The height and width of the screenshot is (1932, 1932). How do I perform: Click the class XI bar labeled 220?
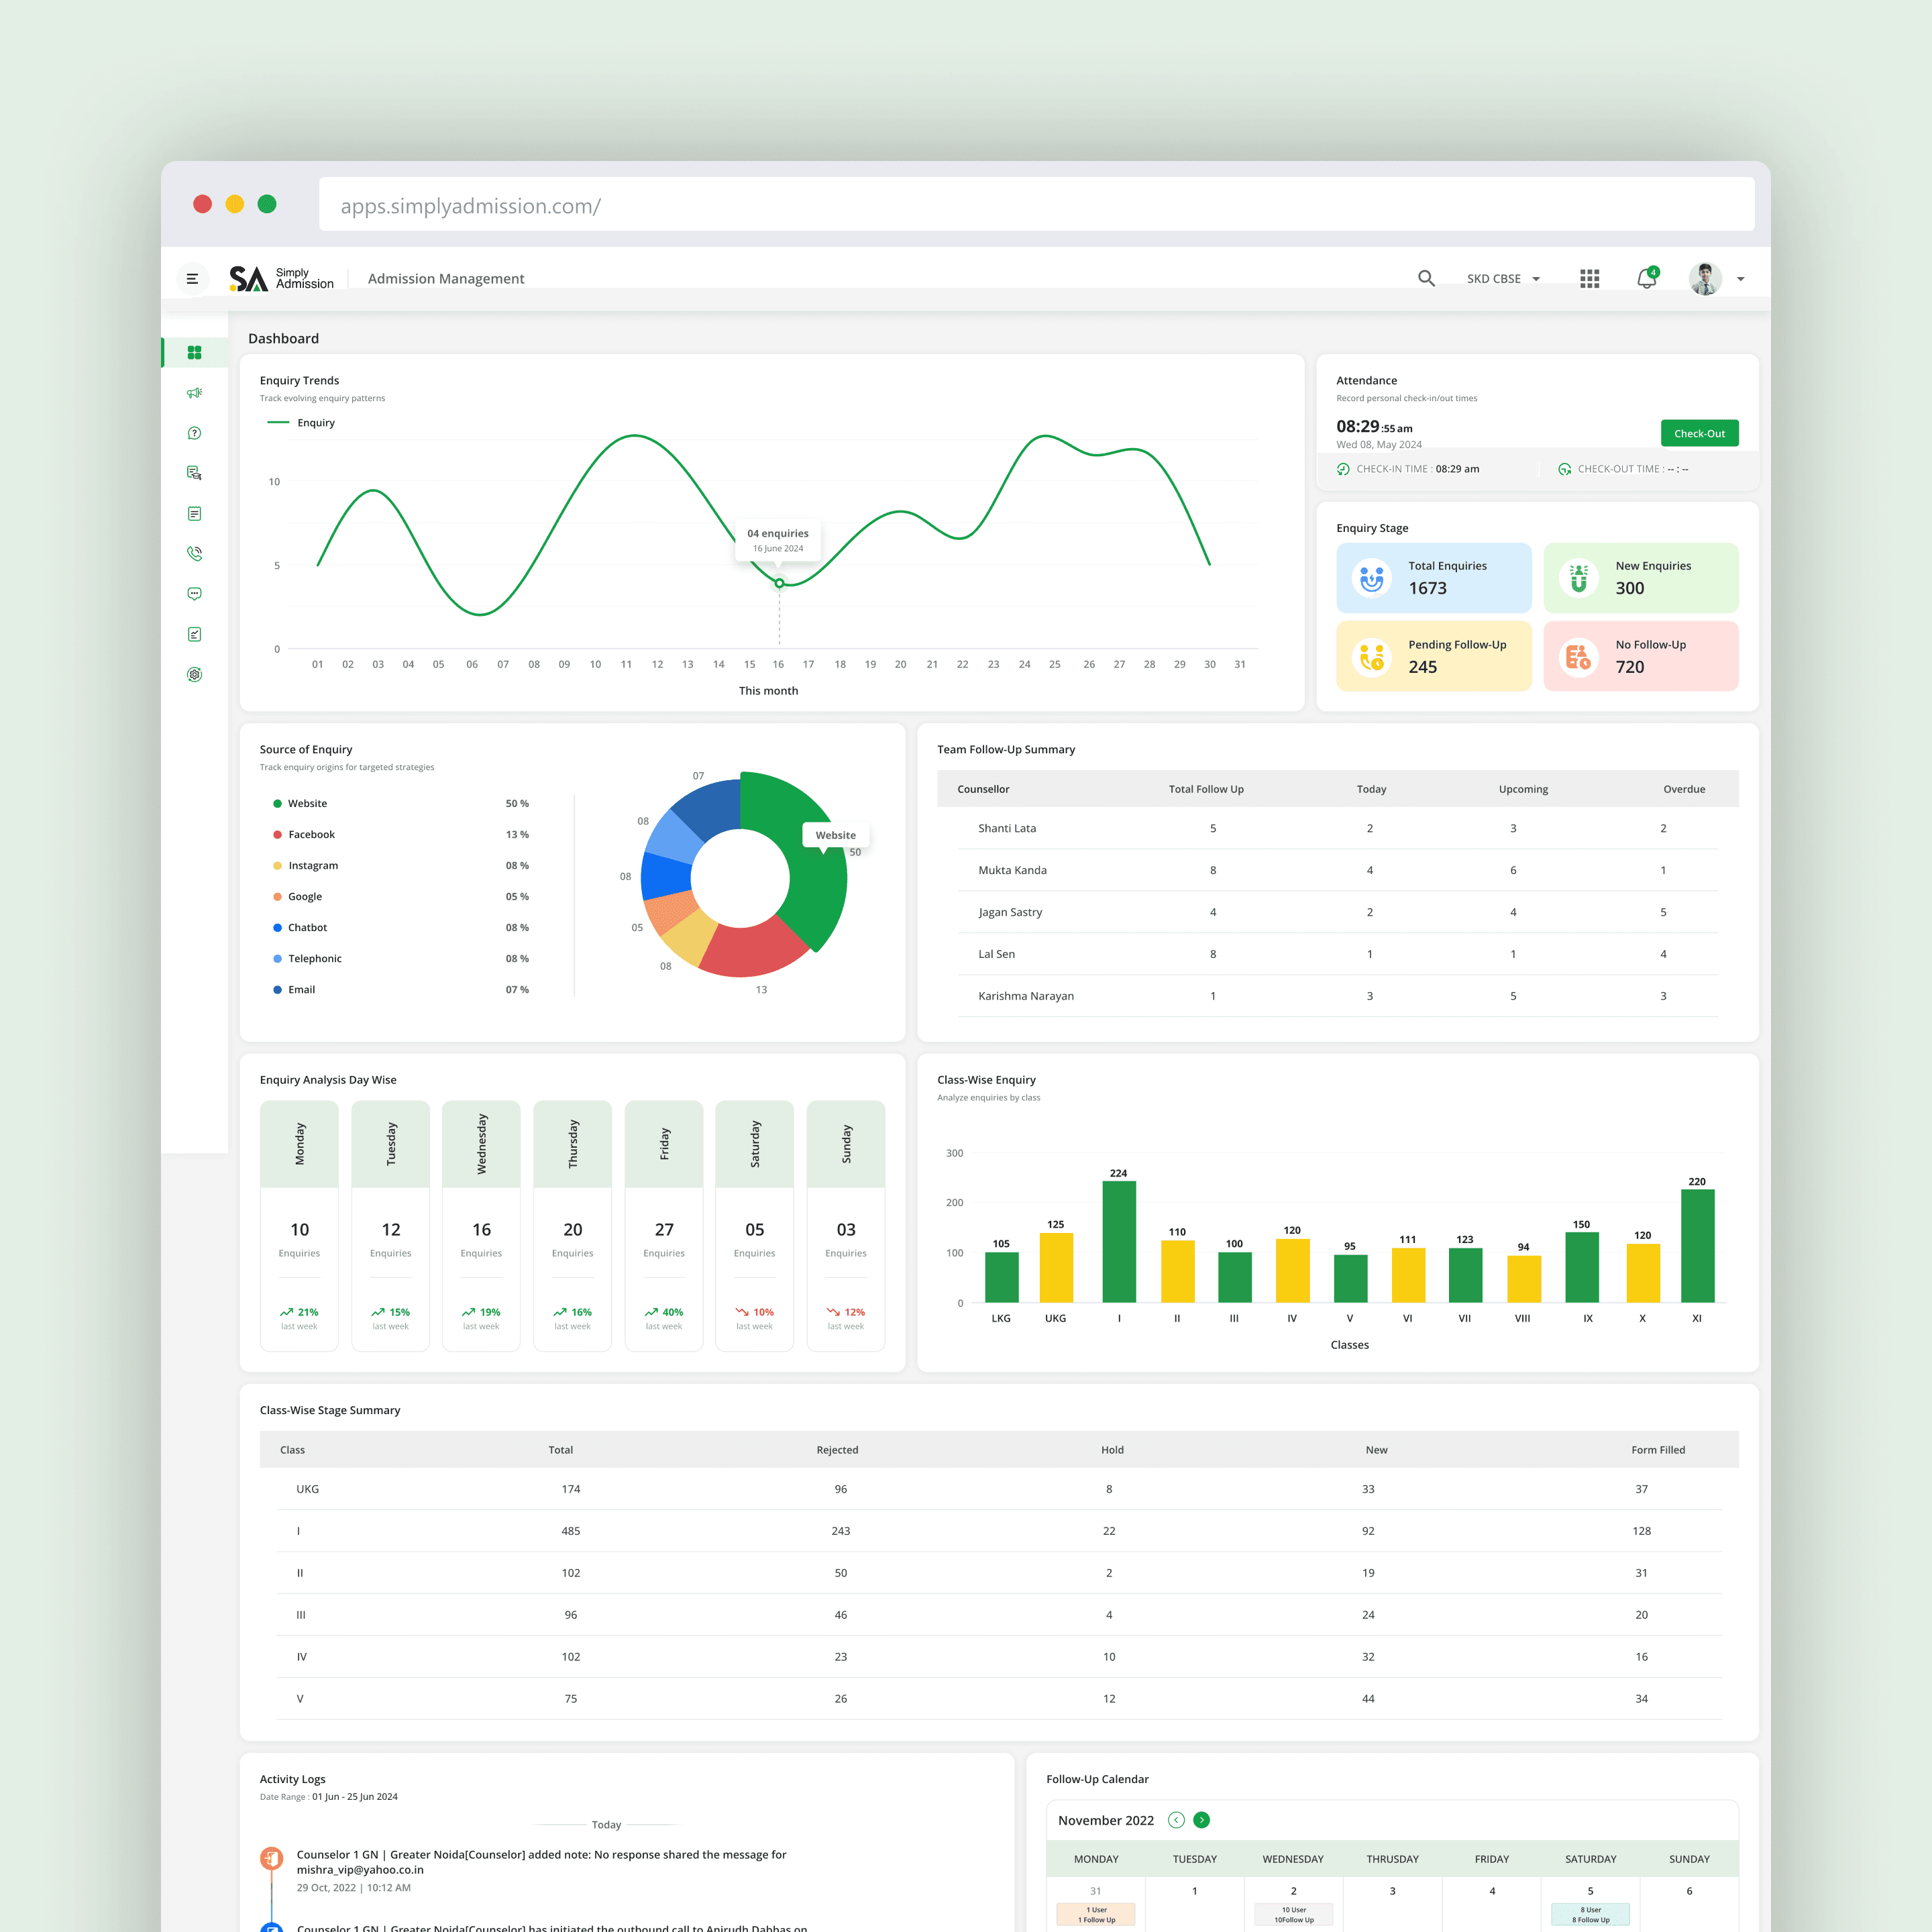click(1697, 1245)
